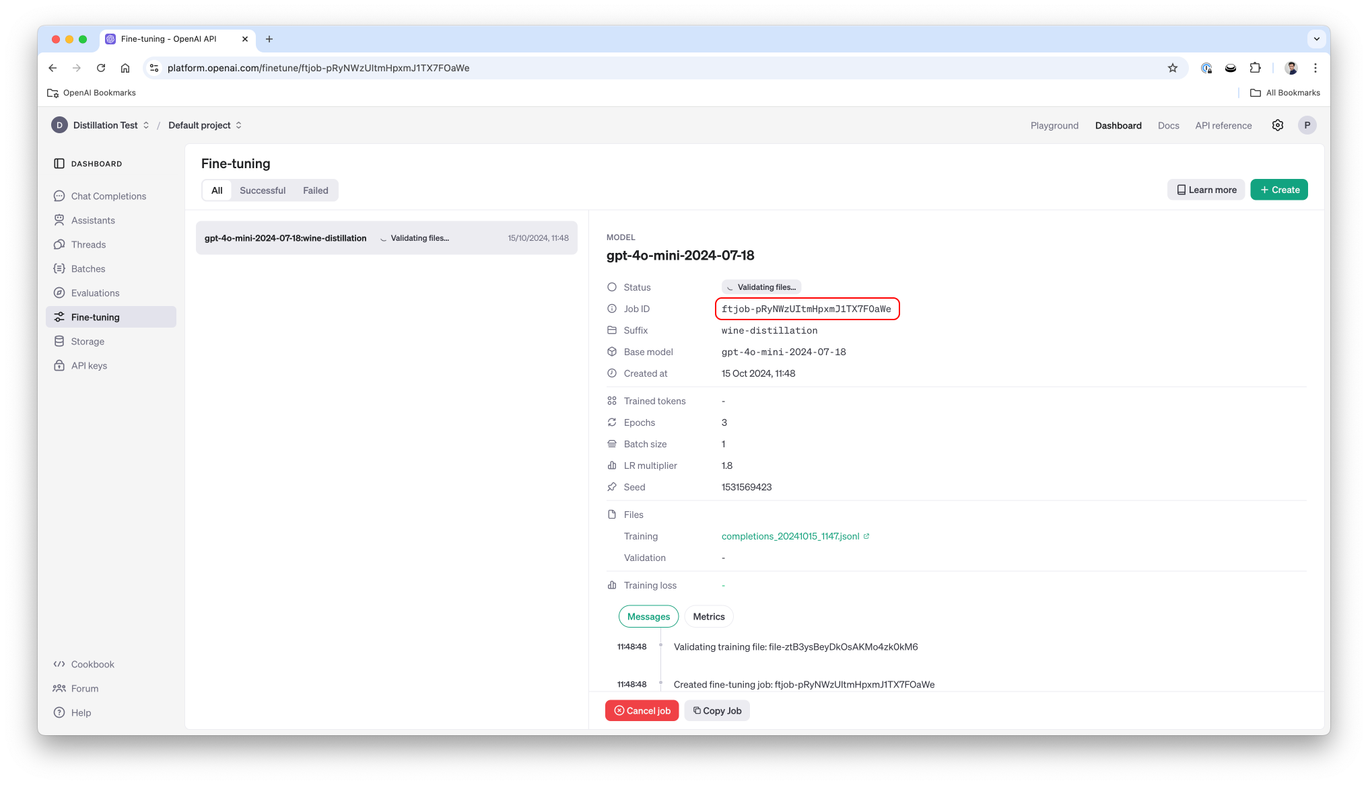This screenshot has width=1368, height=785.
Task: Open the completions_20241015_1147.jsonl training file link
Action: click(790, 536)
